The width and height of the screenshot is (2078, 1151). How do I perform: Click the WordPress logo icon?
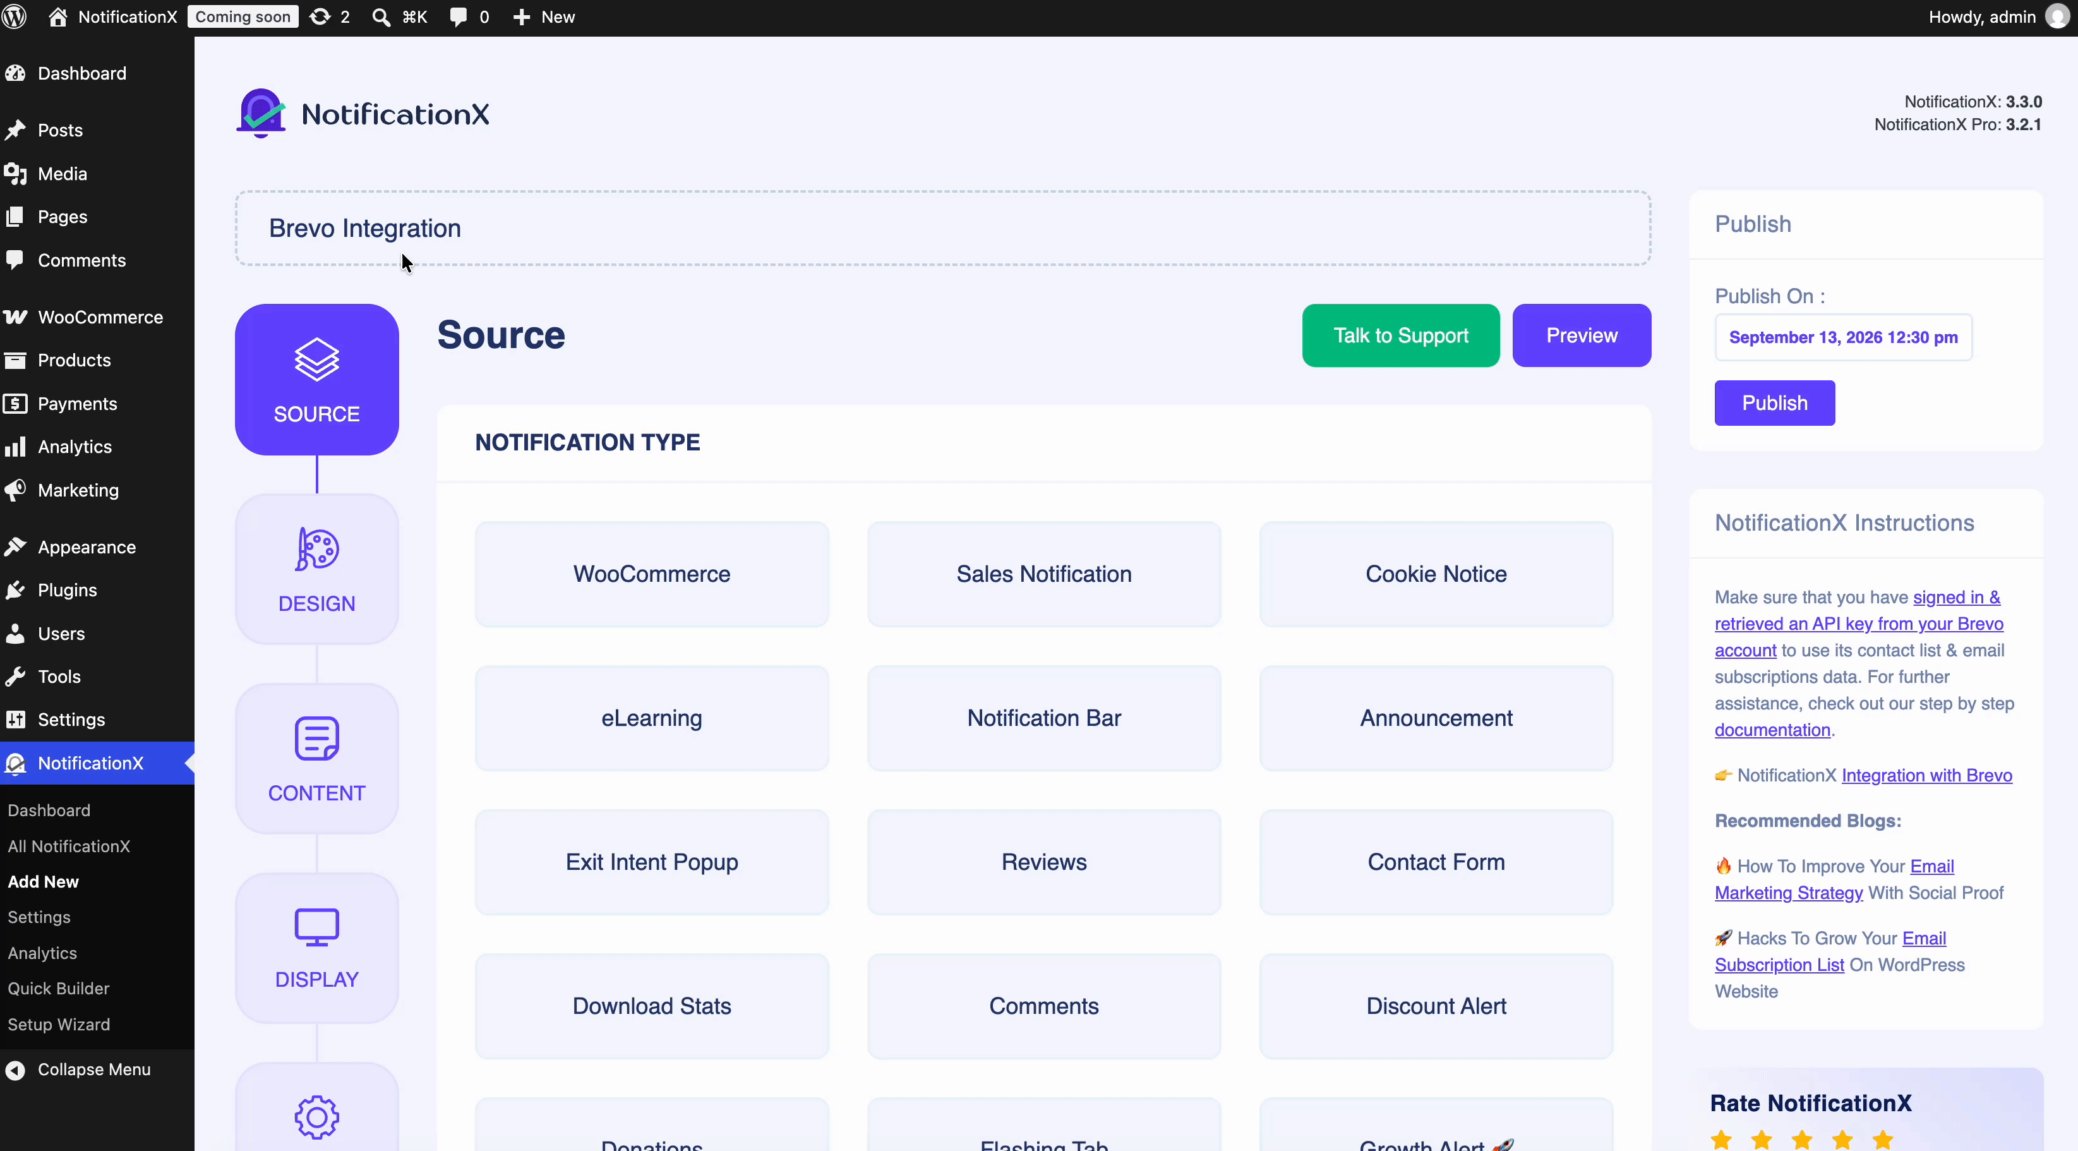15,17
